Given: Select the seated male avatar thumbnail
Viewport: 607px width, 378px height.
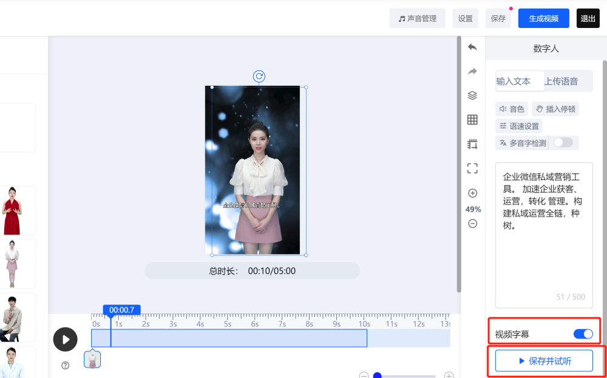Looking at the screenshot, I should click(x=11, y=317).
